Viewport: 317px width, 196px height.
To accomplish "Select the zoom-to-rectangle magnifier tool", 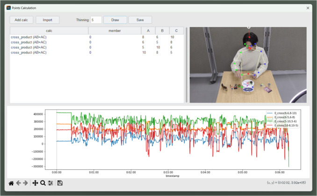I will (43, 183).
